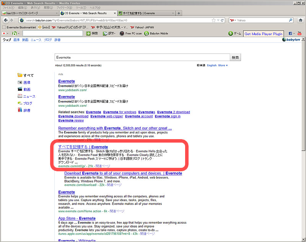Open the ファイル menu
Image resolution: width=306 pixels, height=242 pixels.
point(8,8)
